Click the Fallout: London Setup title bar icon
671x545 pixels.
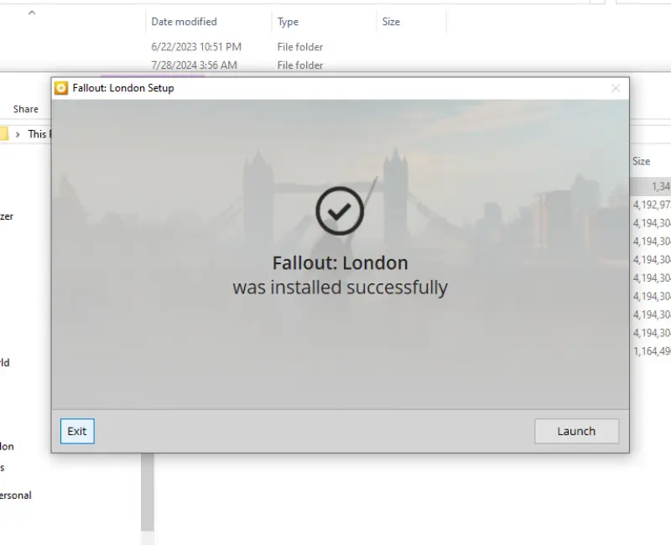coord(61,88)
